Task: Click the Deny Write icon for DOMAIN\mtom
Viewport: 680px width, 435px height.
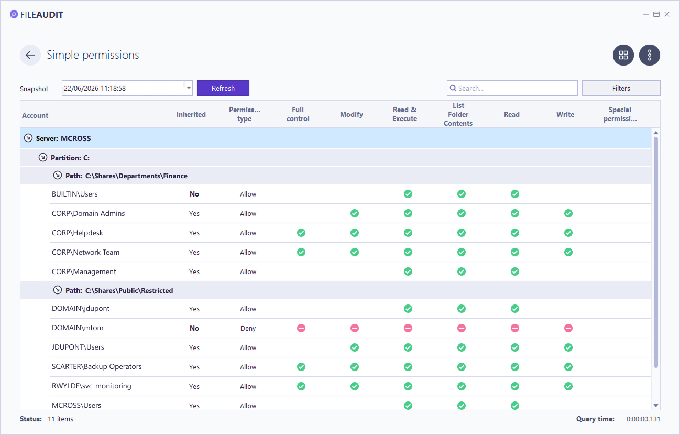Action: (568, 328)
